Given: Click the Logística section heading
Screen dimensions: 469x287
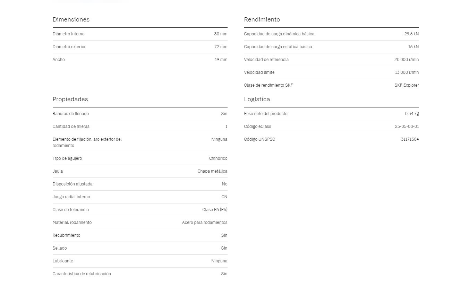Looking at the screenshot, I should click(257, 99).
